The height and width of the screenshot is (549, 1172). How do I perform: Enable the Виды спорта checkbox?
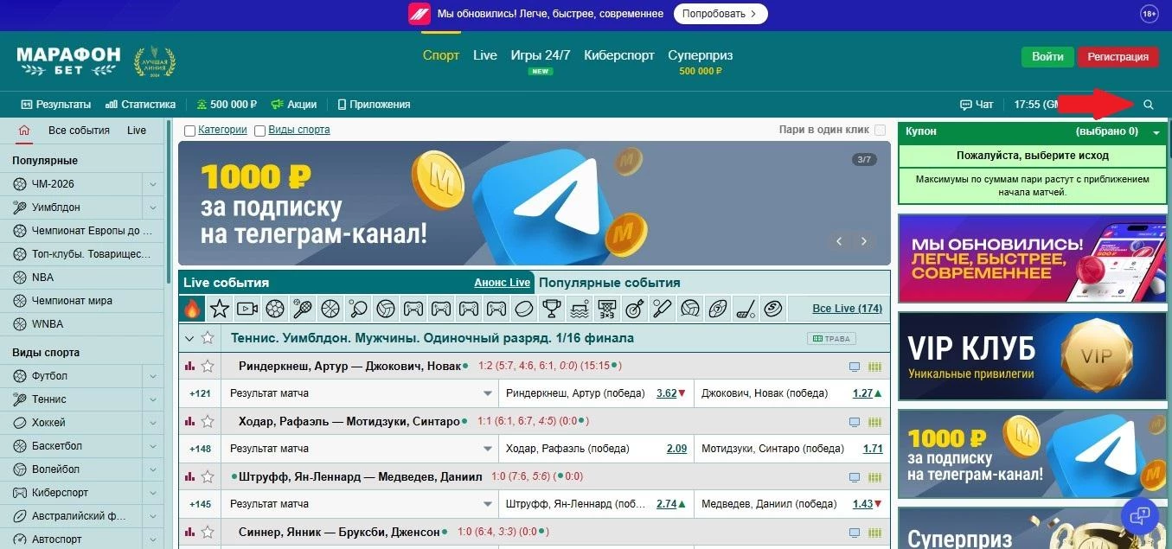point(259,131)
